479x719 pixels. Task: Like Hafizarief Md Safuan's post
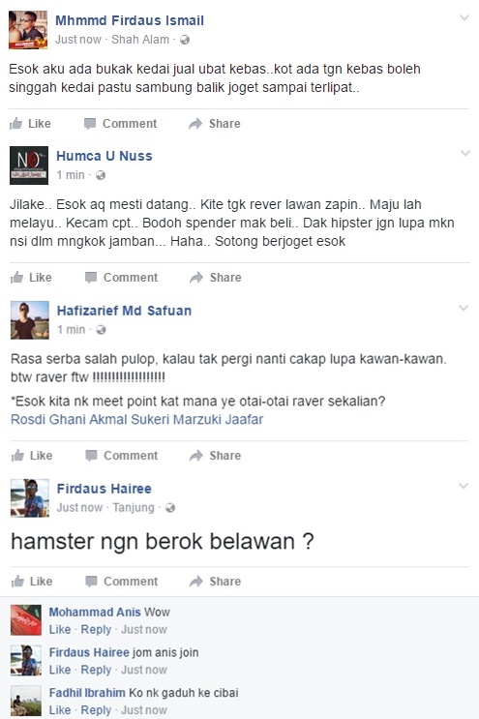coord(32,456)
